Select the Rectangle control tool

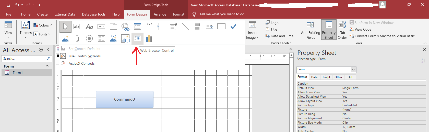click(221, 27)
